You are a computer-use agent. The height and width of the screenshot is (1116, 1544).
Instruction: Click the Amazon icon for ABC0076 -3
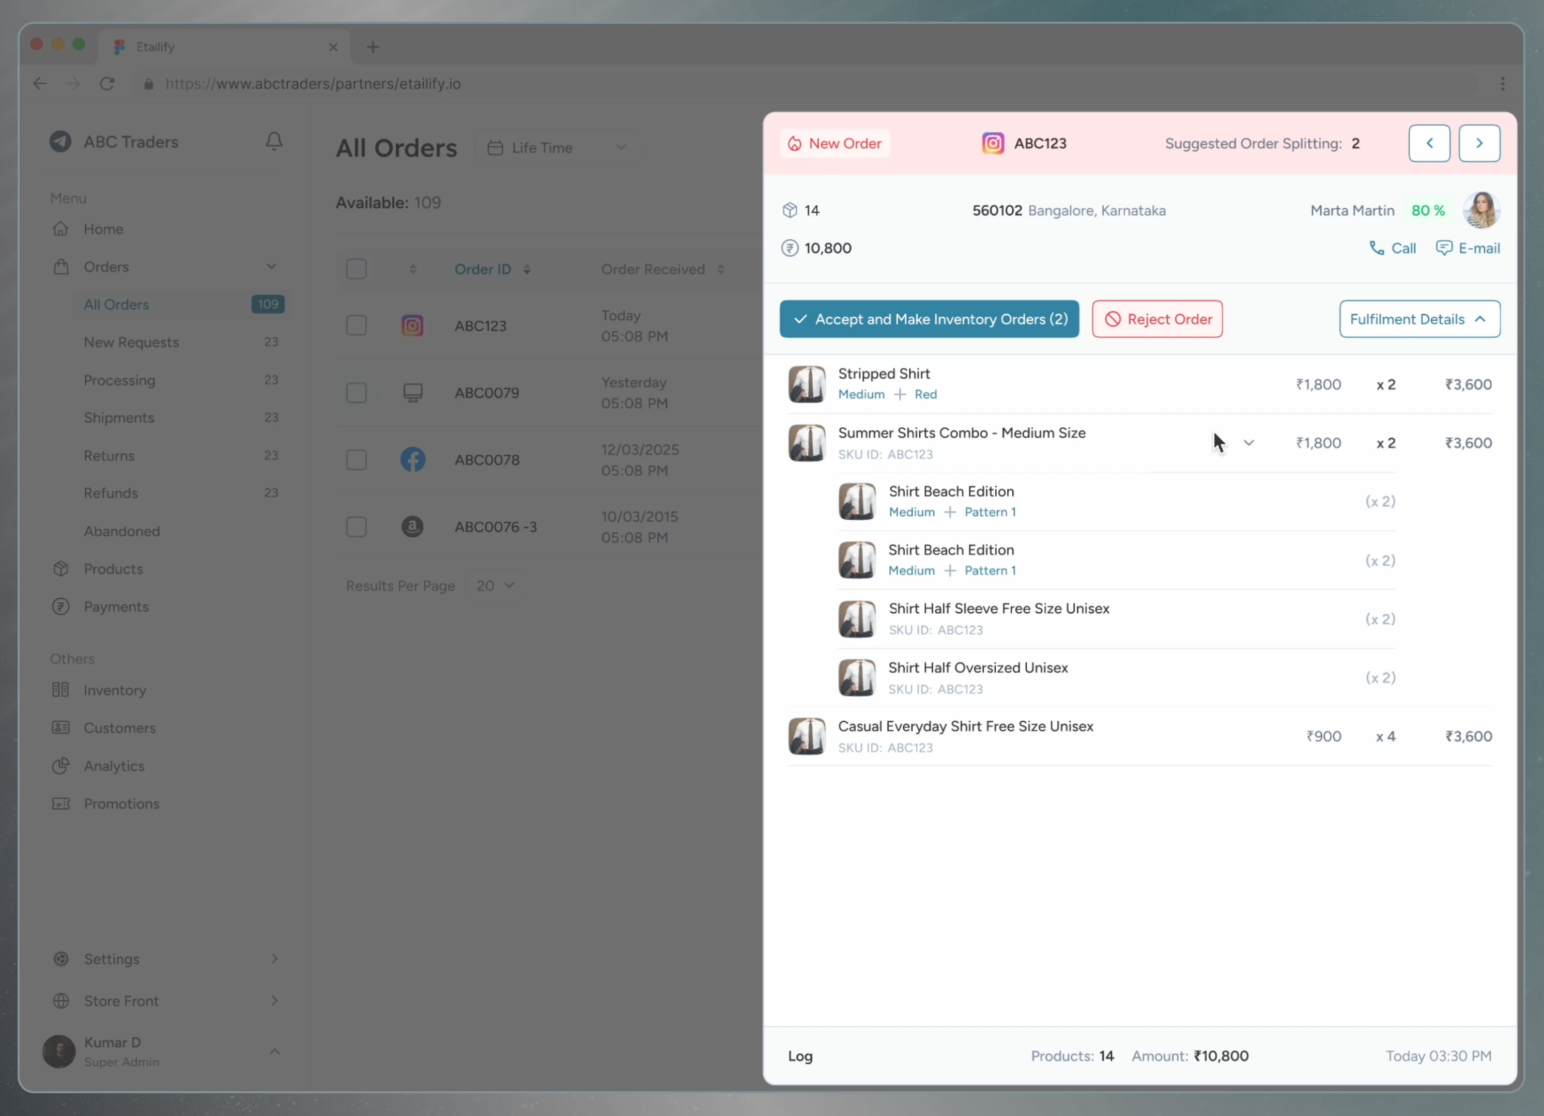tap(412, 526)
